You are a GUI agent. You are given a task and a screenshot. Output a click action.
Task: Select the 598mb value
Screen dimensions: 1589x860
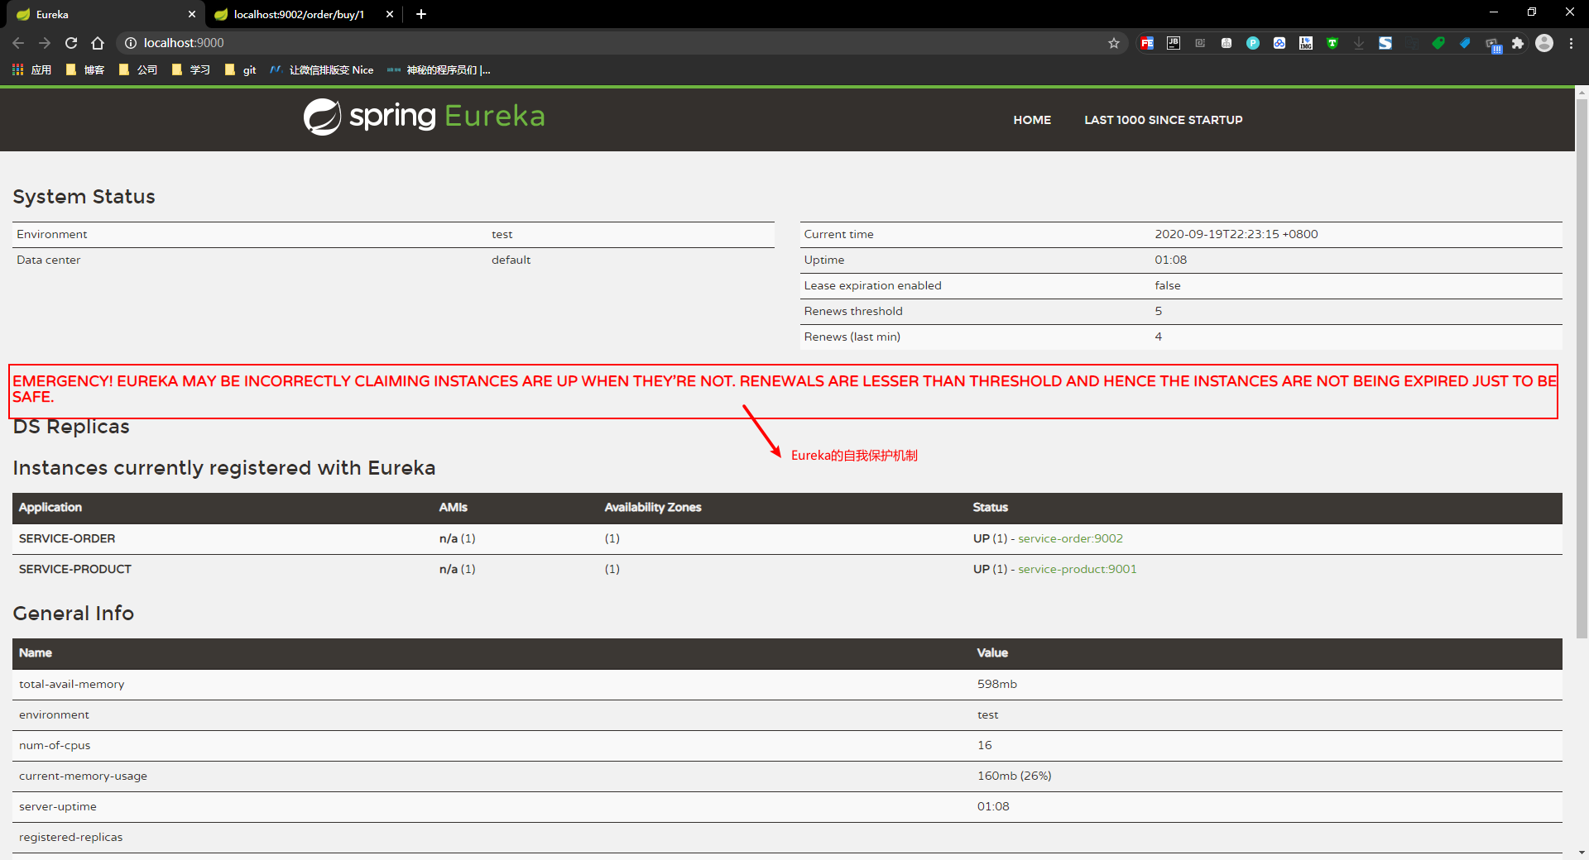click(x=996, y=684)
